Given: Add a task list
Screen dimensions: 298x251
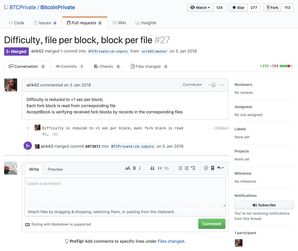Looking at the screenshot, I should pos(193,168).
